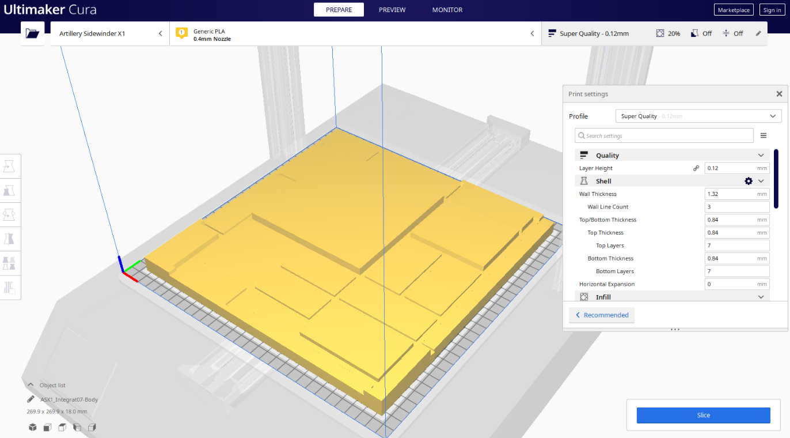This screenshot has height=438, width=790.
Task: Click the Top Thickness value field
Action: click(x=737, y=233)
